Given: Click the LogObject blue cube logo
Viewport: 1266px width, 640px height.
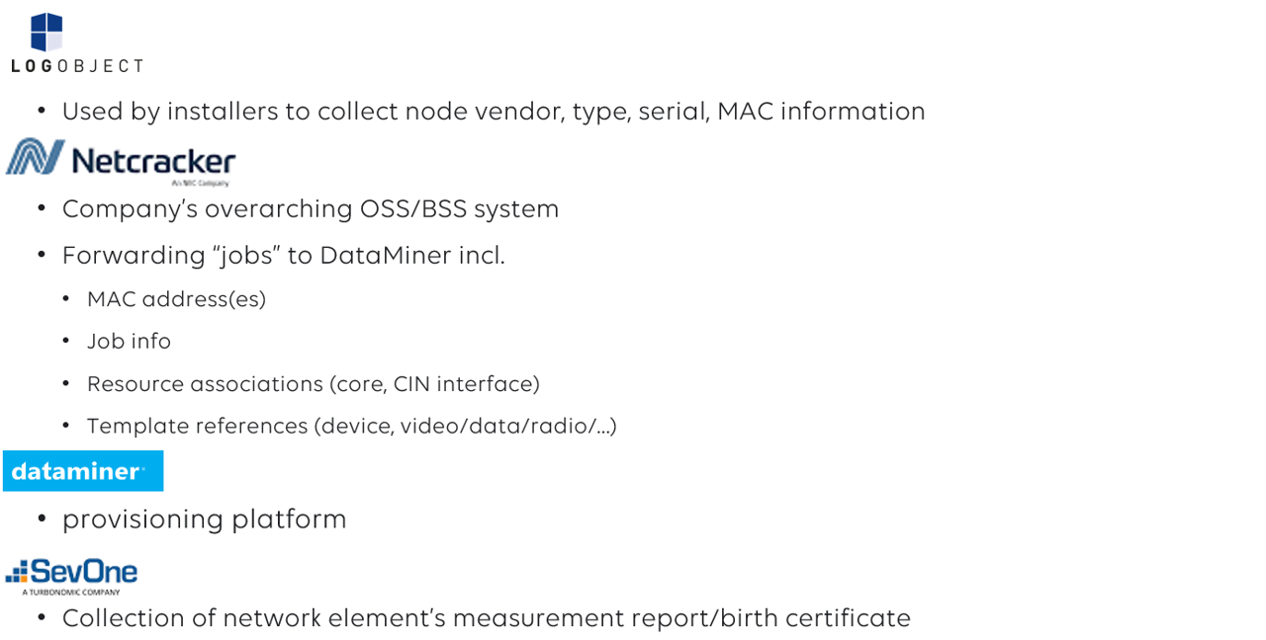Looking at the screenshot, I should click(46, 32).
